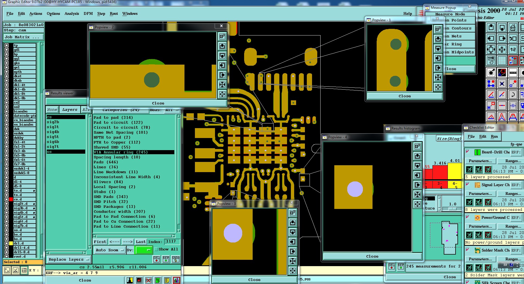This screenshot has width=524, height=284.
Task: Click the Home view icon
Action: [x=513, y=27]
